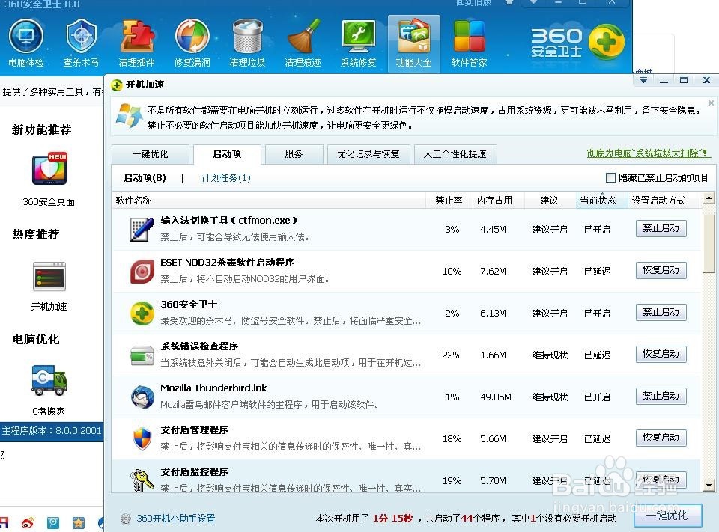Viewport: 719px width, 532px height.
Task: Click 恢复启动 for 支付盾管理程序
Action: click(661, 438)
